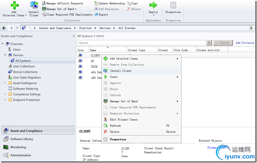
Task: Click Assets and Compliance breadcrumb
Action: pyautogui.click(x=55, y=28)
